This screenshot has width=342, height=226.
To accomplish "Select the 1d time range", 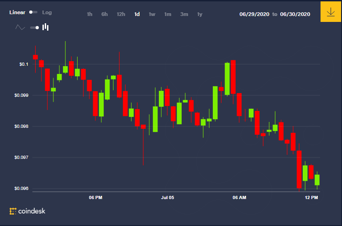I will pos(137,14).
